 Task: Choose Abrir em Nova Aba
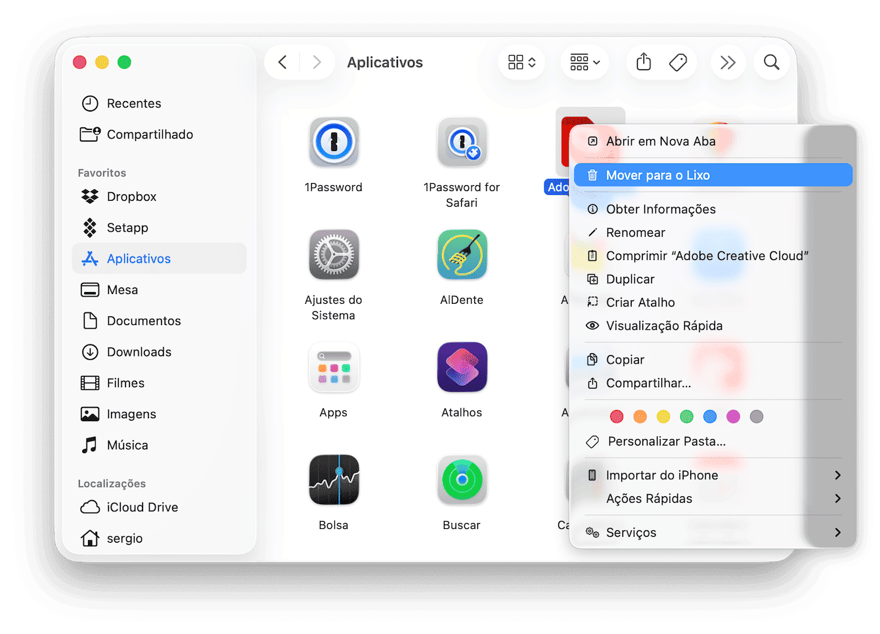tap(713, 141)
